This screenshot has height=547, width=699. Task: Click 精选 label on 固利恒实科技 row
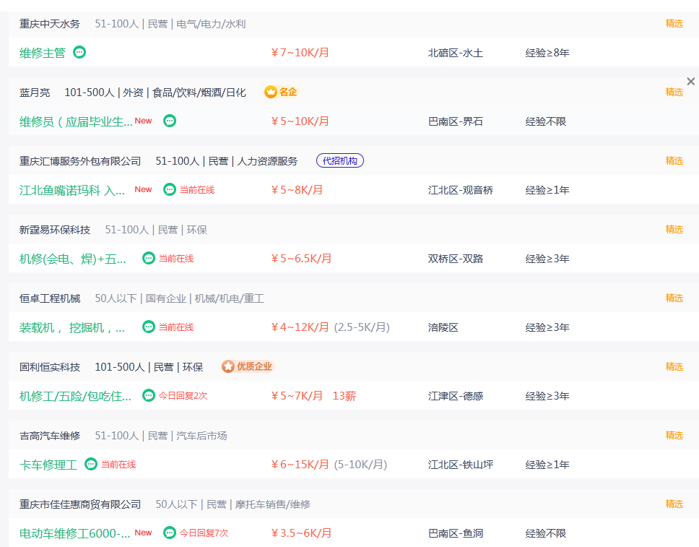674,367
